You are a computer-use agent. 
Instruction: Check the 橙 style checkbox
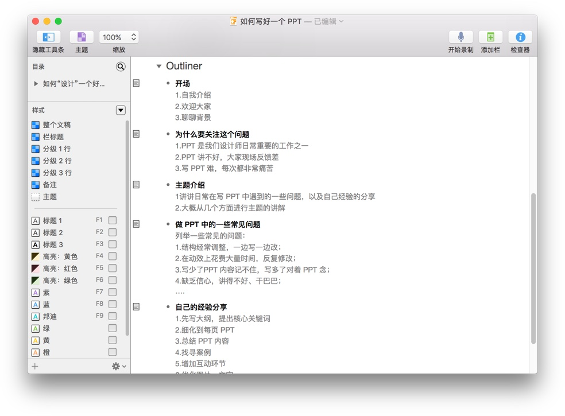click(x=113, y=352)
